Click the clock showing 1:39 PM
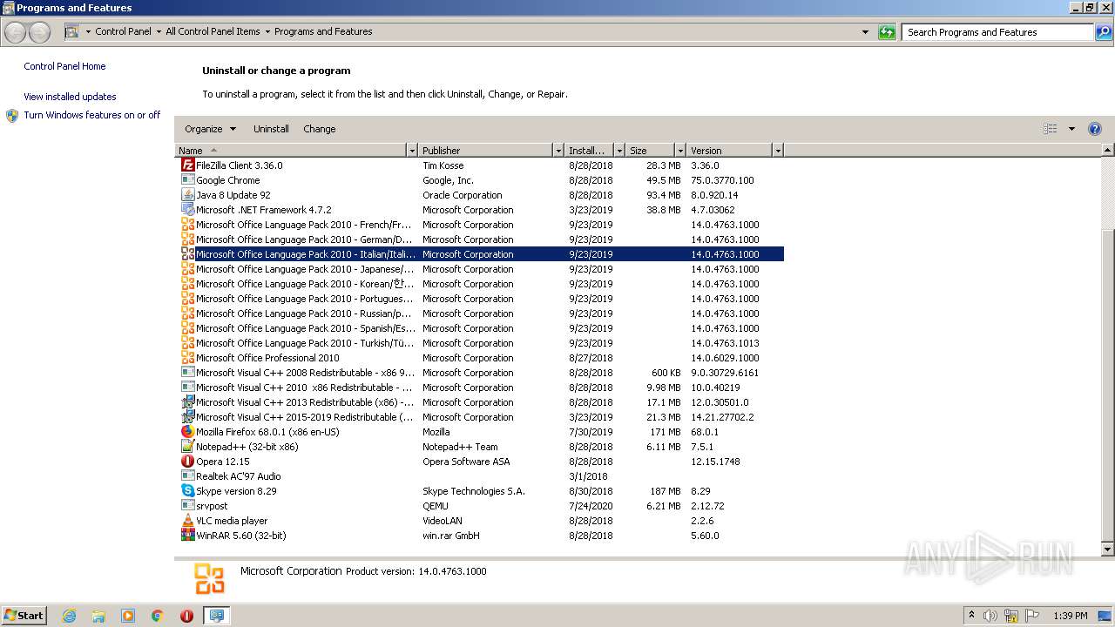Screen dimensions: 1115x627 coord(1070,616)
